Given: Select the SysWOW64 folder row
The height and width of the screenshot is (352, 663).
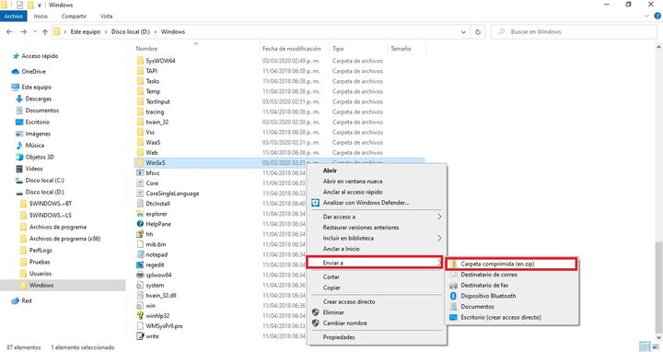Looking at the screenshot, I should [x=279, y=61].
